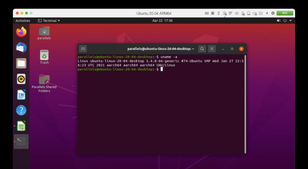Click the round record icon in Parallels toolbar
This screenshot has height=169, width=308.
point(212,14)
